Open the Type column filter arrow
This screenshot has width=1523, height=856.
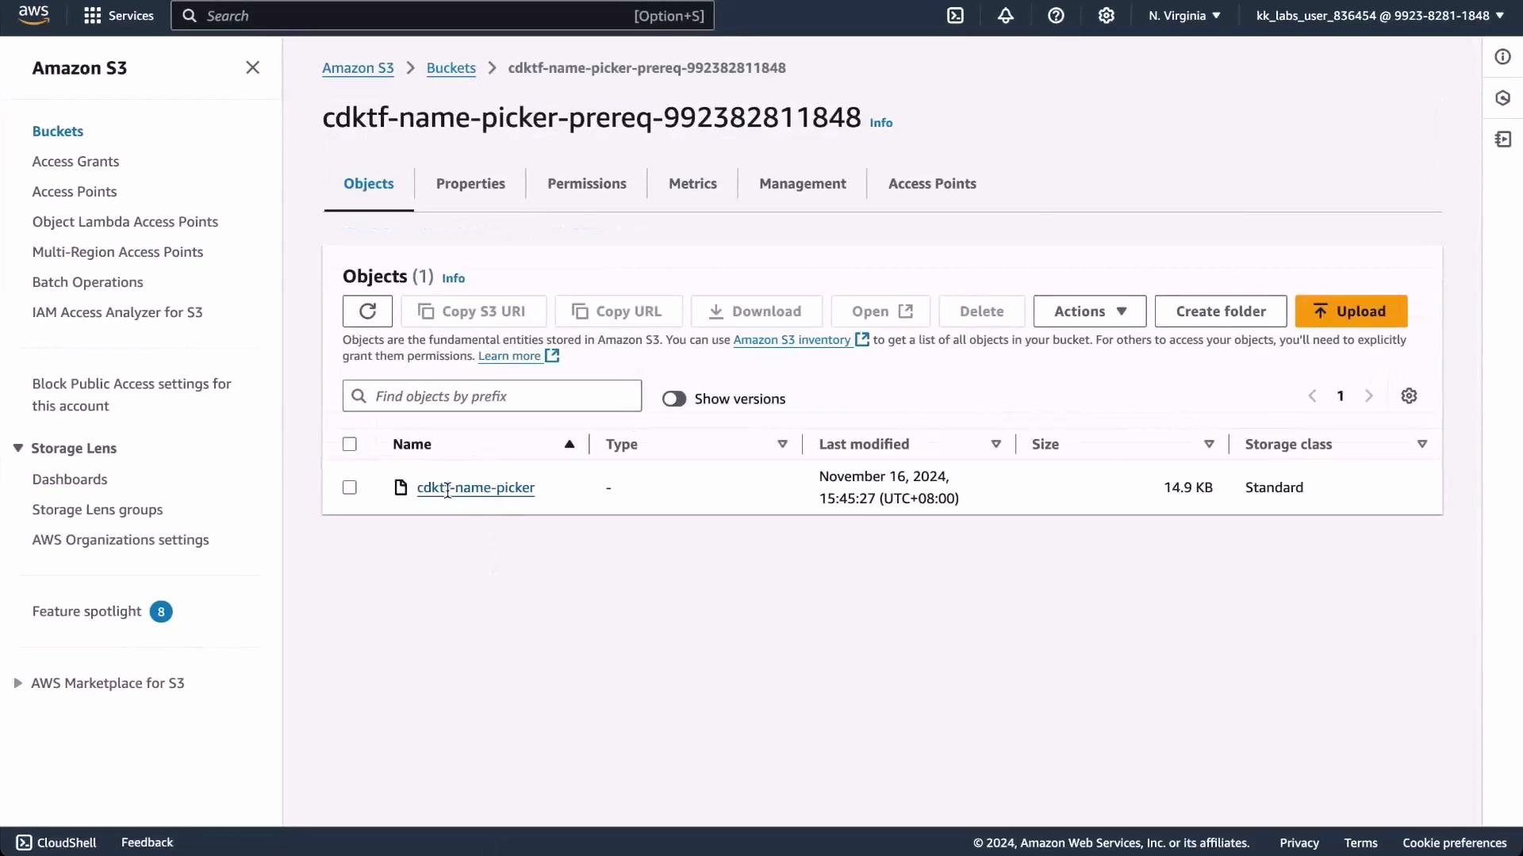coord(783,445)
